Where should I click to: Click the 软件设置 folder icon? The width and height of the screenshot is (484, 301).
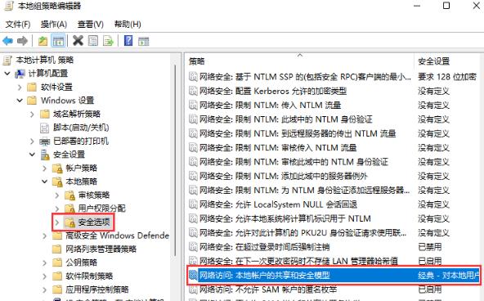pos(32,87)
